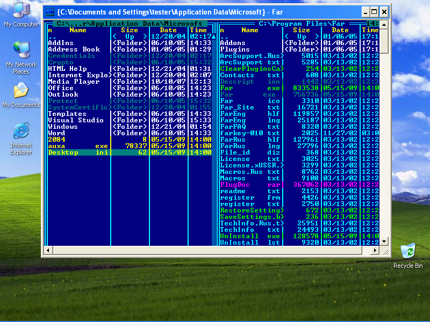
Task: Select the Windows folder in left panel
Action: click(130, 127)
